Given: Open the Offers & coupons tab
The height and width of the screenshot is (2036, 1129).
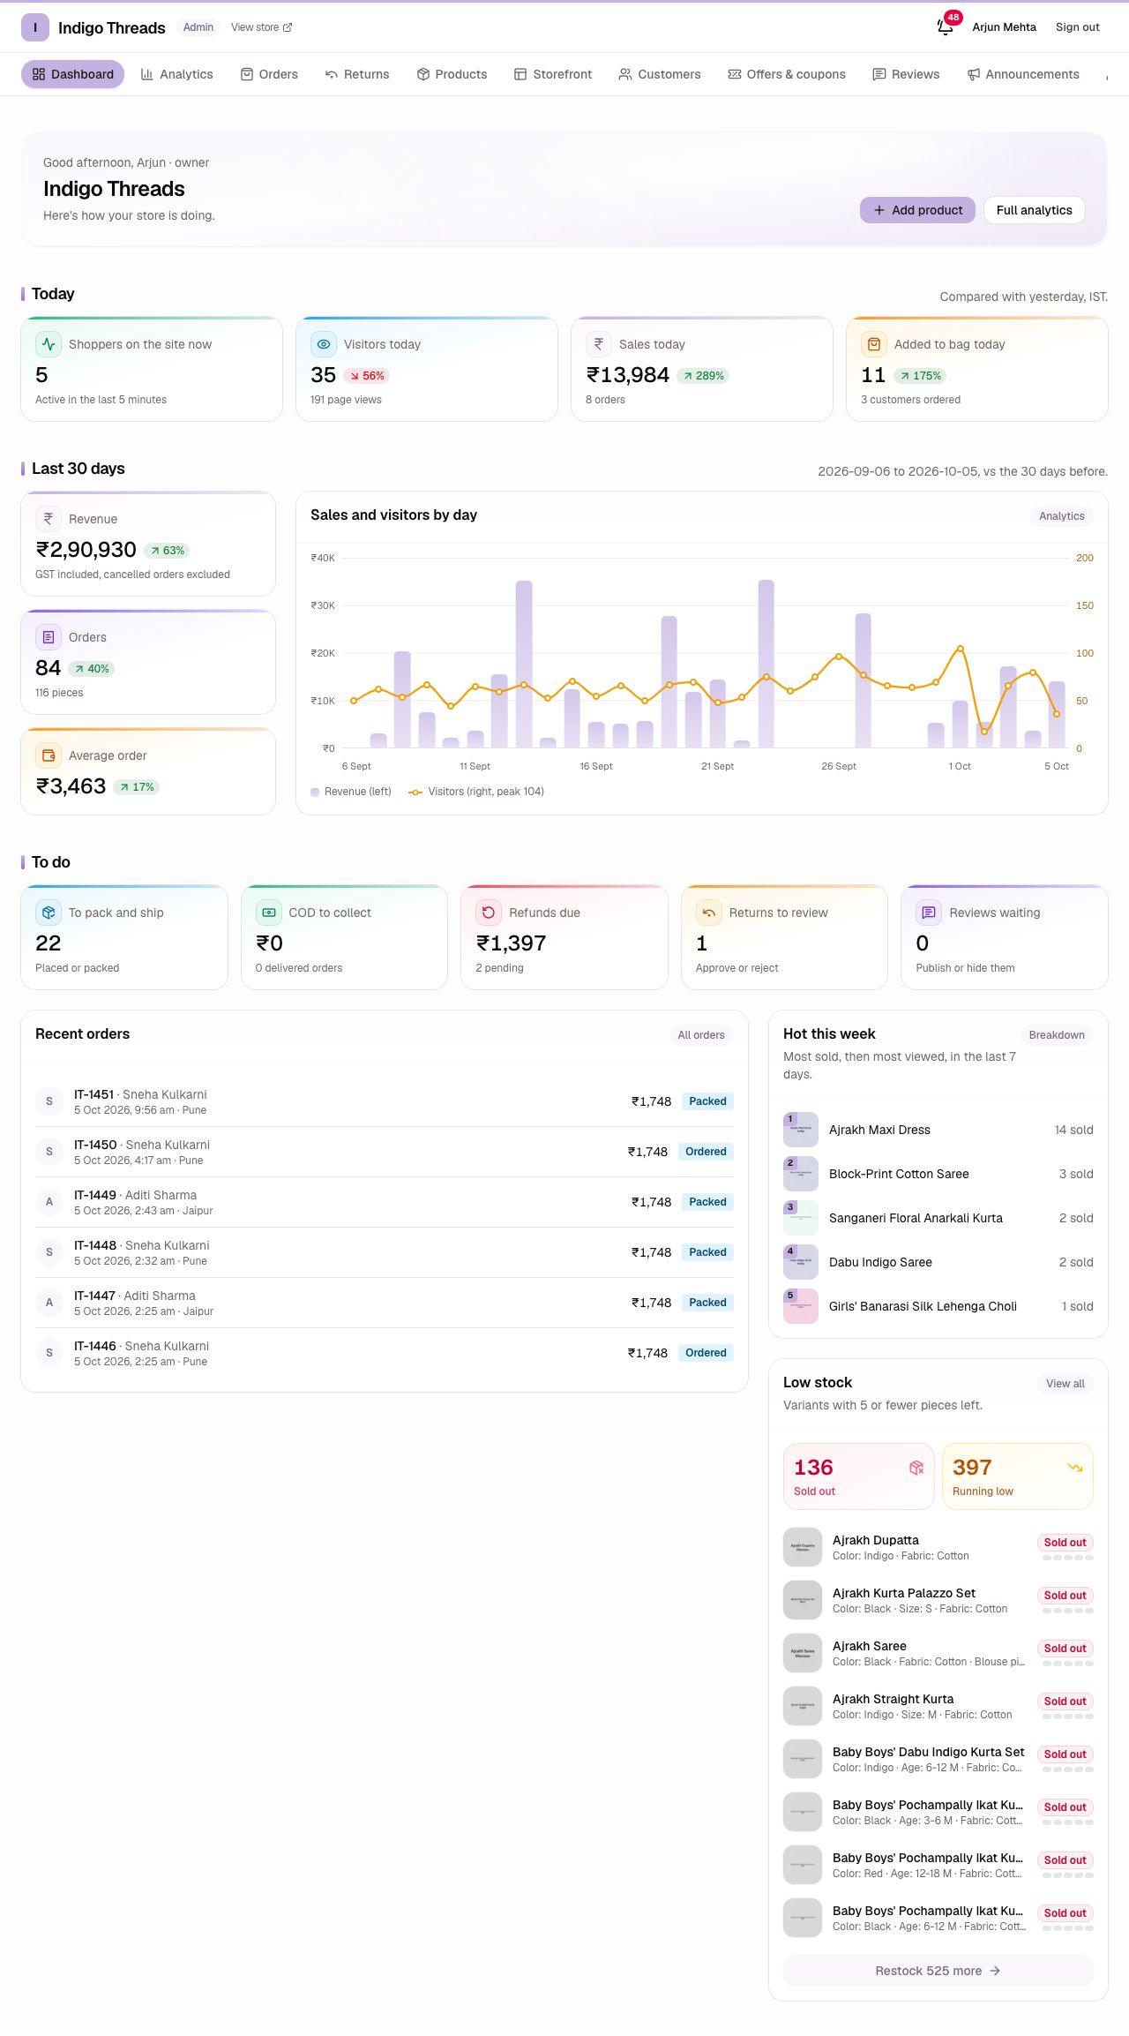Looking at the screenshot, I should 787,74.
